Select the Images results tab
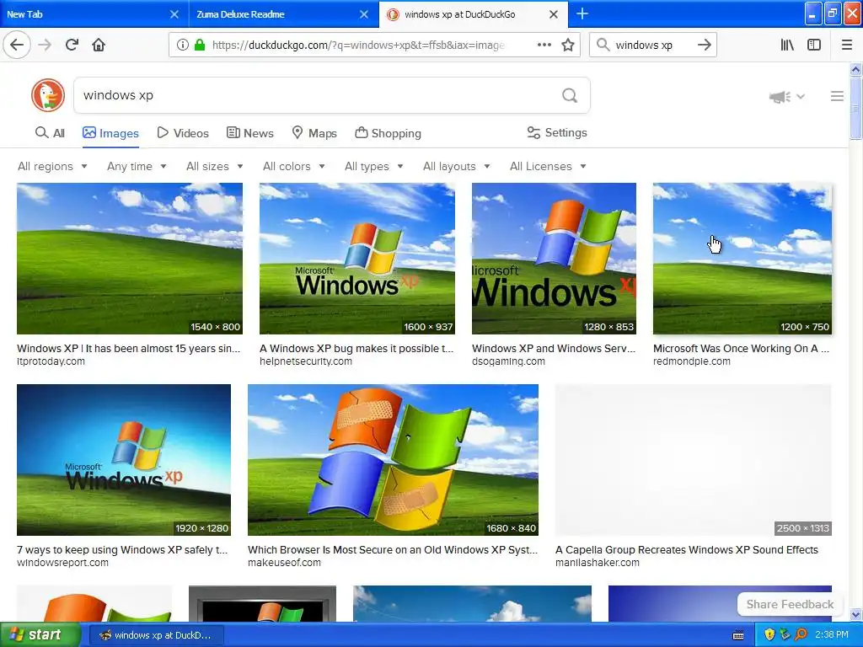 [110, 133]
